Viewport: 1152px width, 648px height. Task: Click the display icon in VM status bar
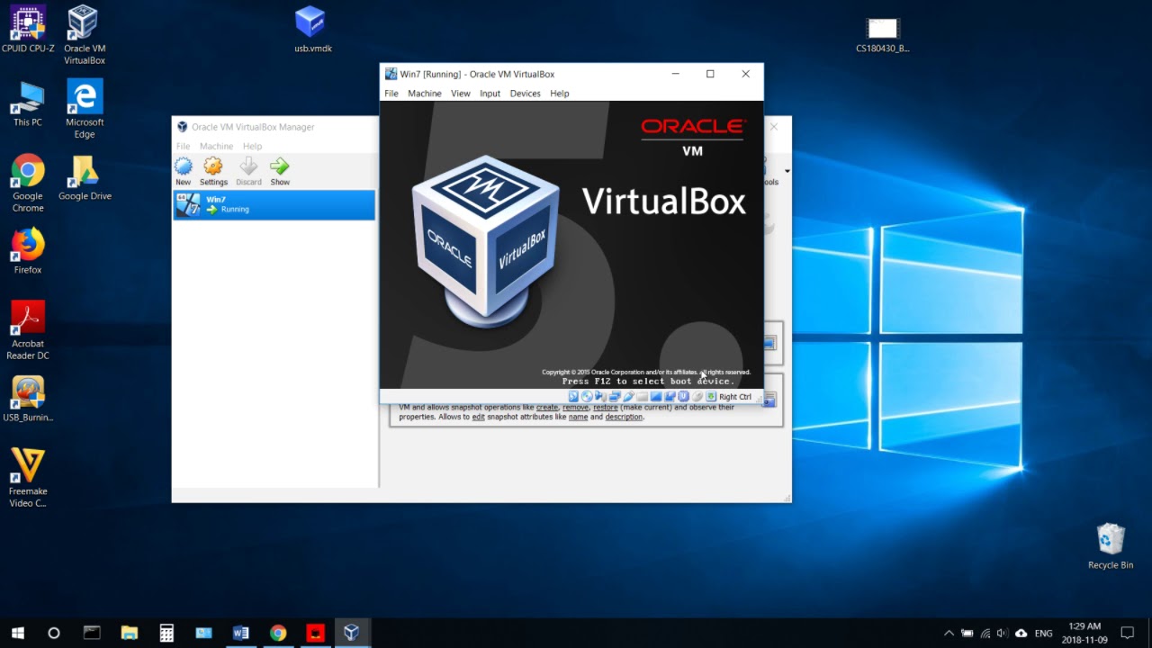click(656, 397)
